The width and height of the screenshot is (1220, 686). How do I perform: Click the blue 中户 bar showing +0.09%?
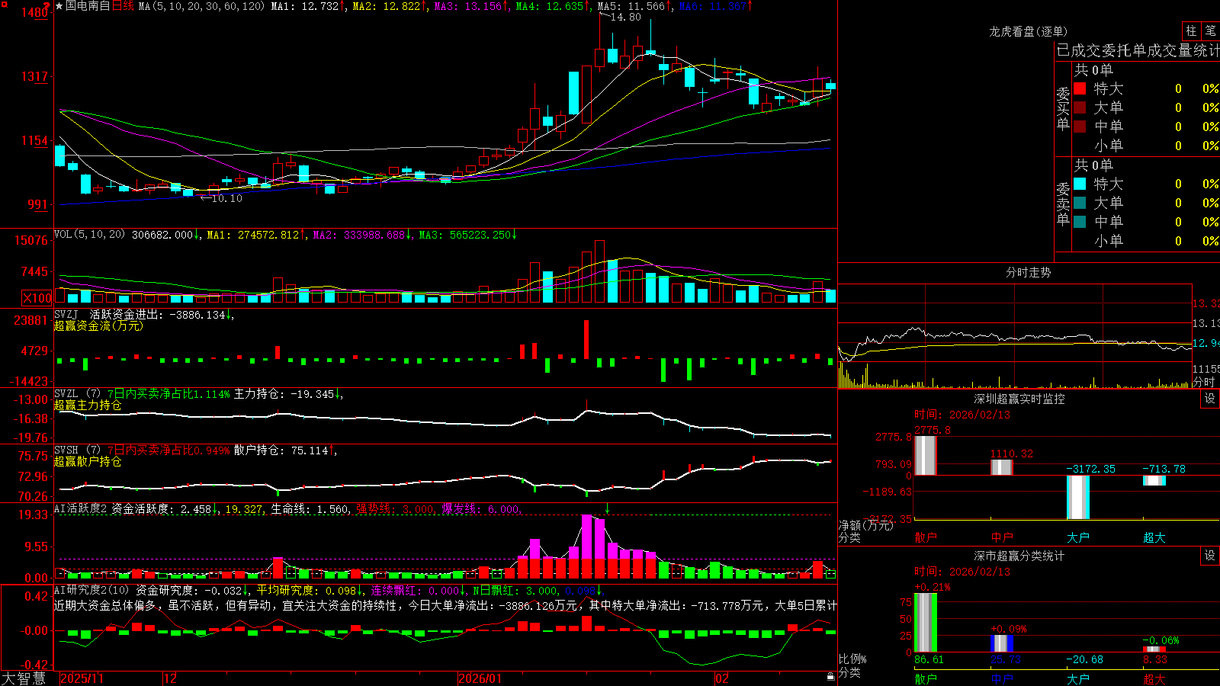pyautogui.click(x=1001, y=643)
